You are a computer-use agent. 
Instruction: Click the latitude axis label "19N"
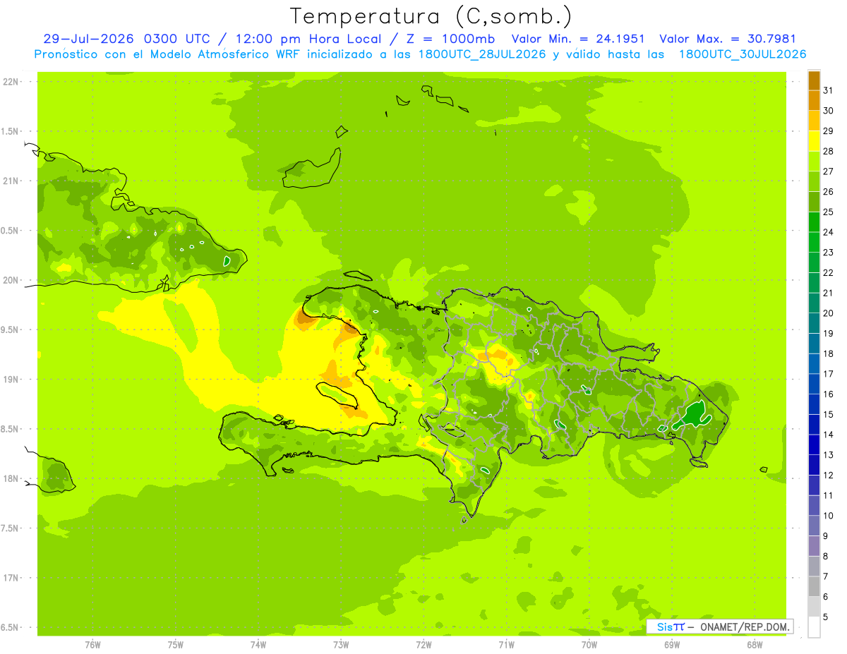click(x=10, y=379)
